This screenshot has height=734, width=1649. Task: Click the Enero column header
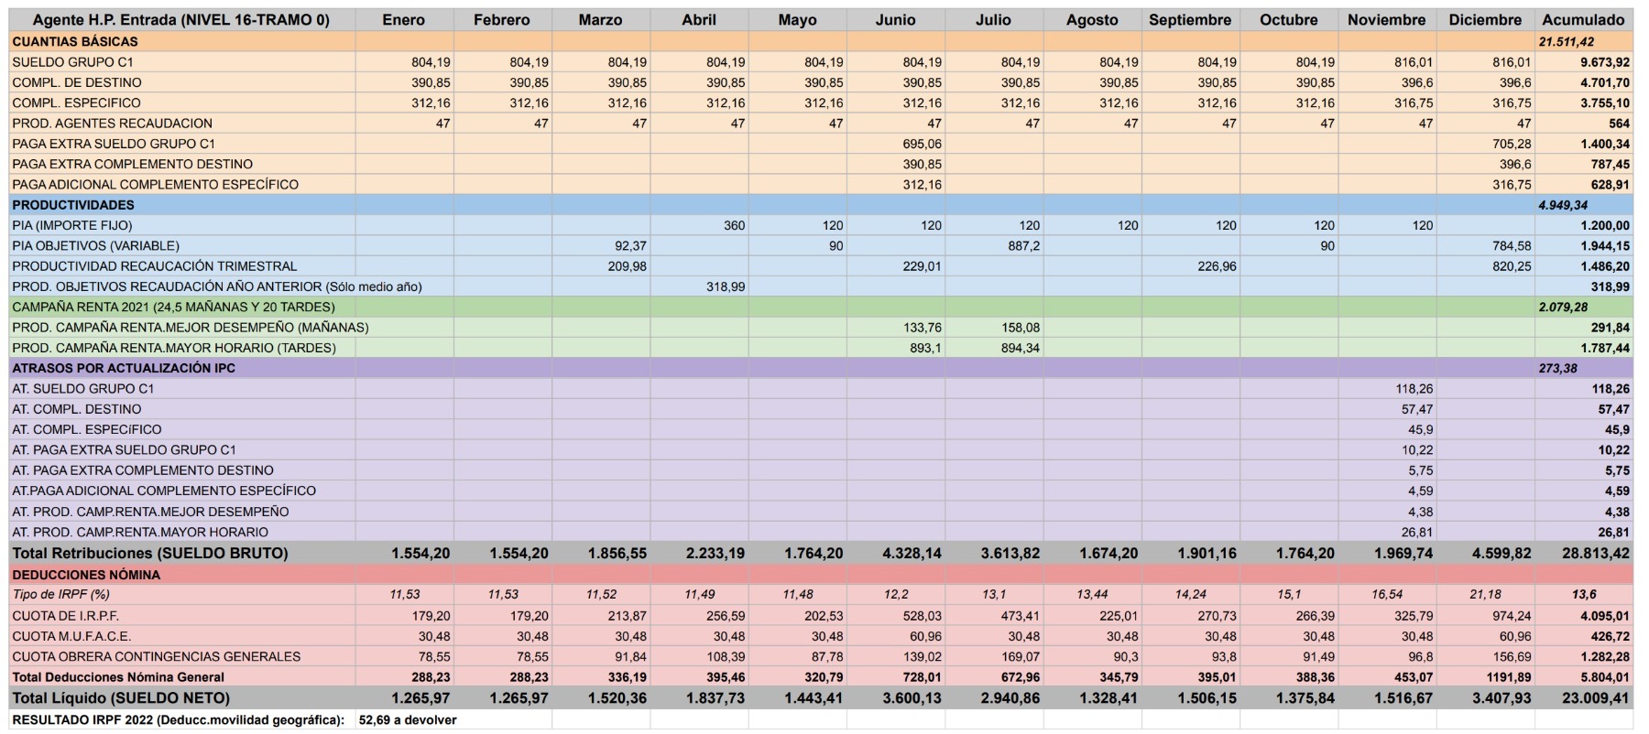click(x=403, y=20)
